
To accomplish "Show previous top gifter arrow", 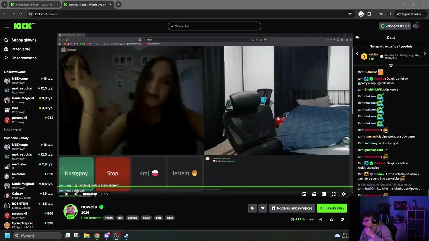I will tap(357, 54).
